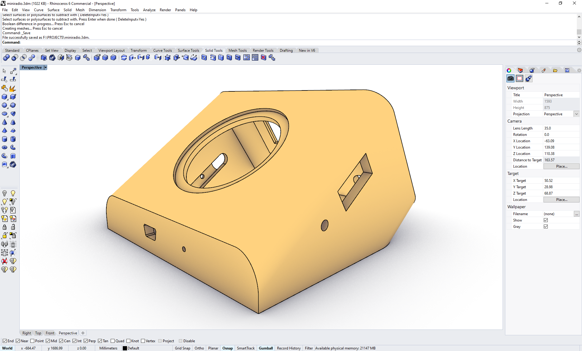
Task: Open the Analyze menu
Action: click(x=149, y=10)
